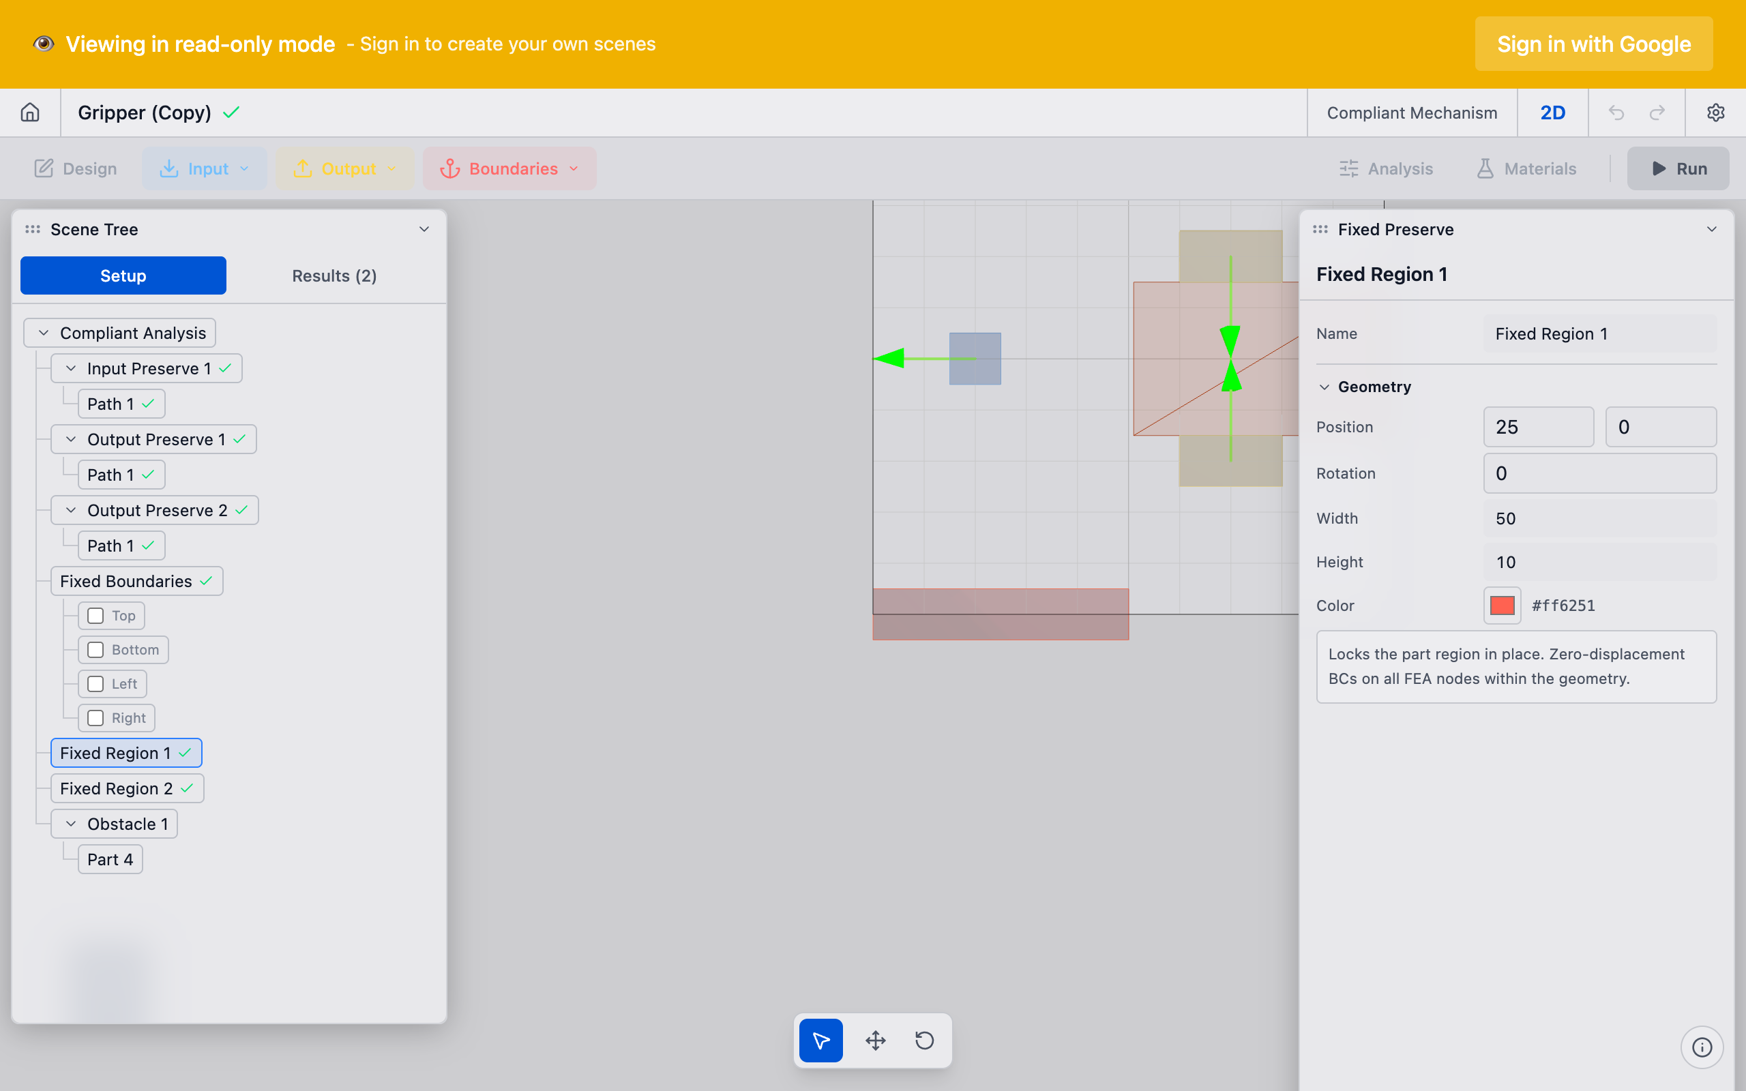Click Sign in with Google
Viewport: 1746px width, 1091px height.
coord(1594,44)
